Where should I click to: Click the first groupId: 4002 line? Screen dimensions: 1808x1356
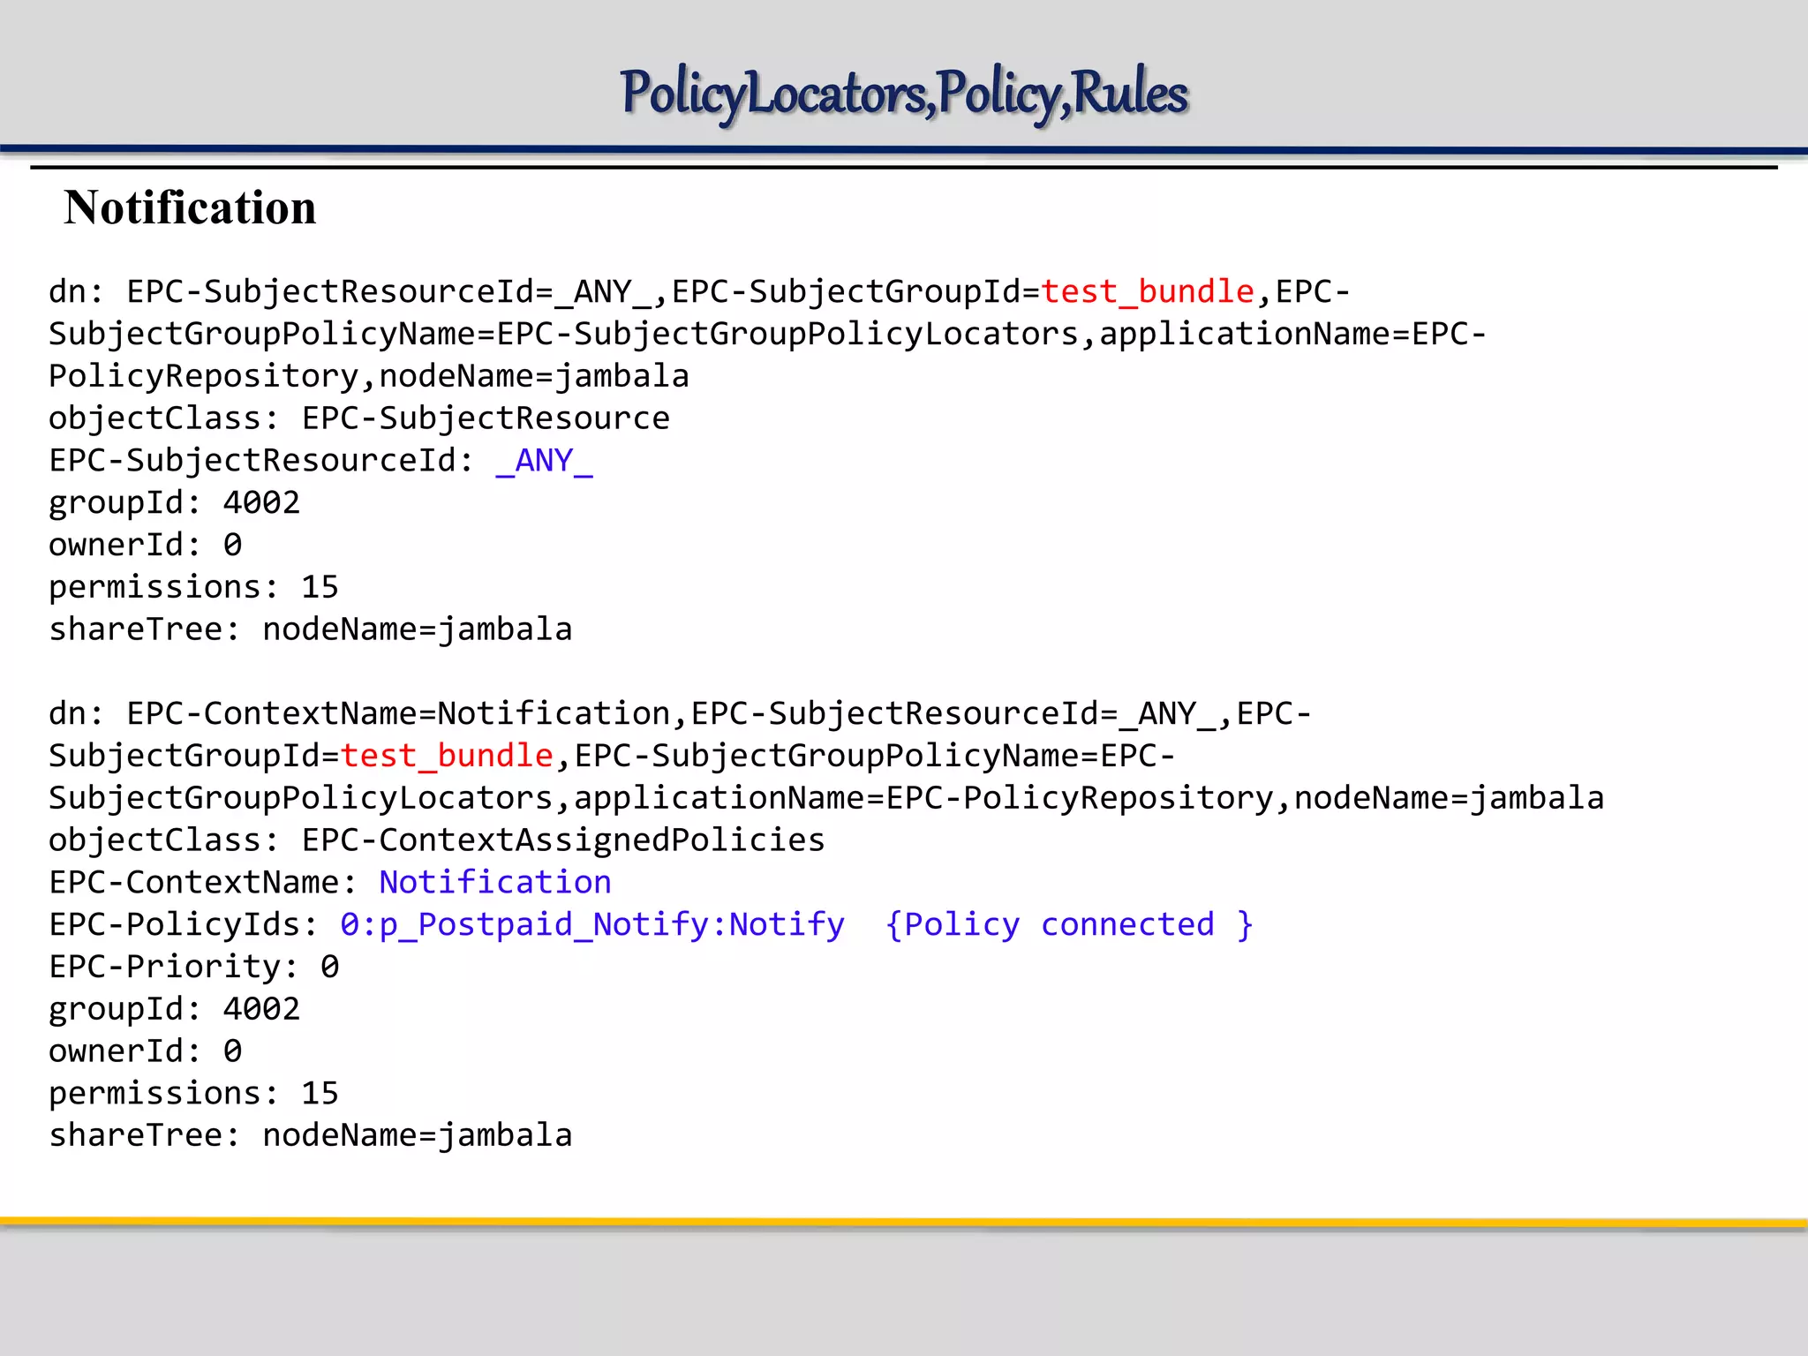(x=175, y=503)
